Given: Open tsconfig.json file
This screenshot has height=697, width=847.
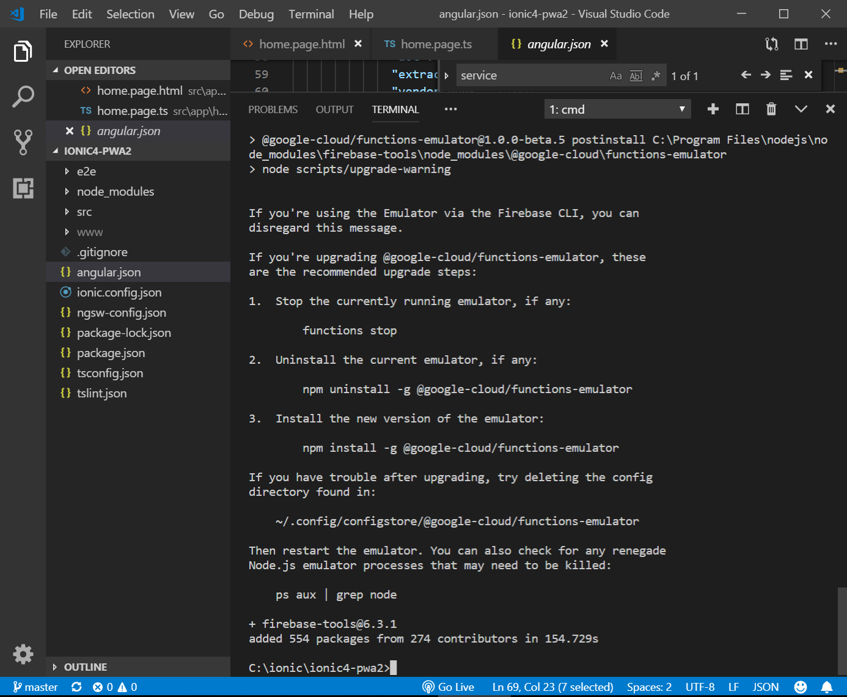Looking at the screenshot, I should pos(138,373).
